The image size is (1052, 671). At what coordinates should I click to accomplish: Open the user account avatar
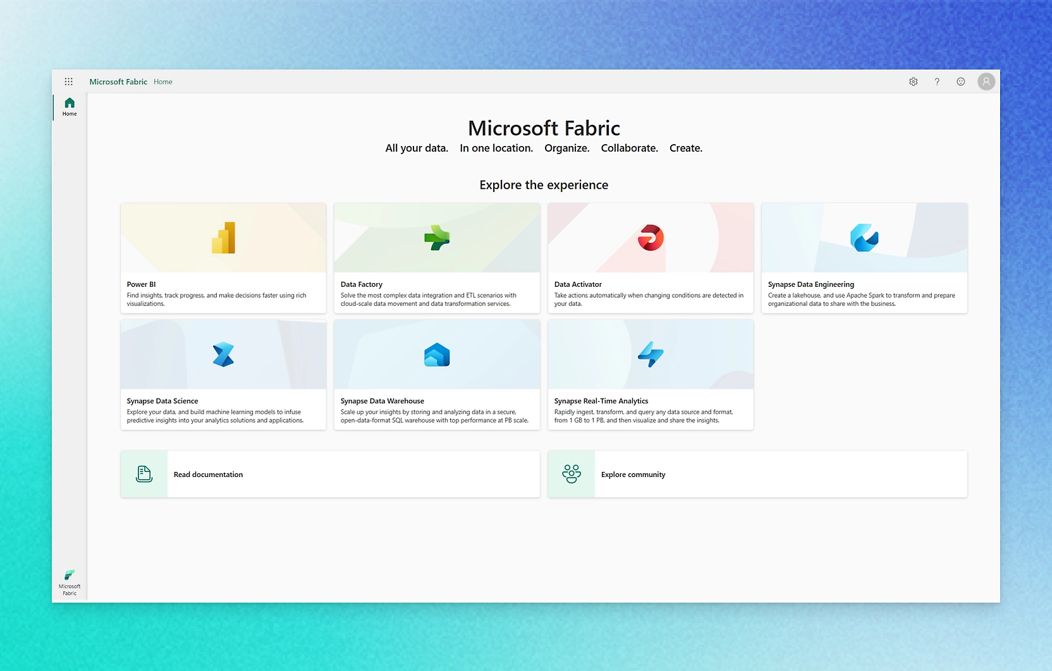[986, 82]
